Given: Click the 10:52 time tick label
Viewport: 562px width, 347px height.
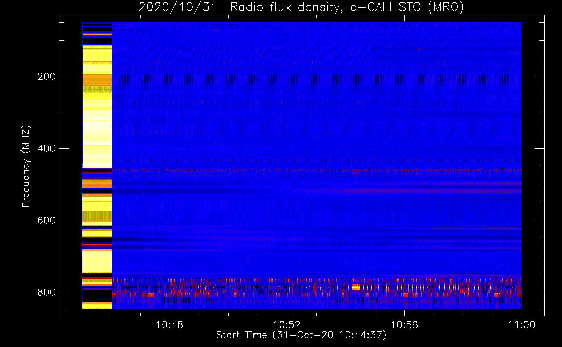Looking at the screenshot, I should (287, 325).
